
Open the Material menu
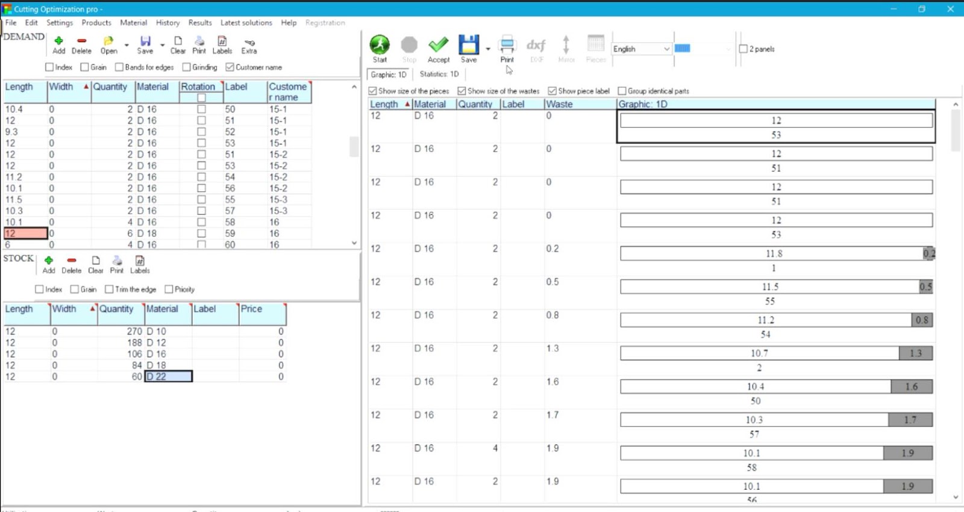(x=133, y=23)
